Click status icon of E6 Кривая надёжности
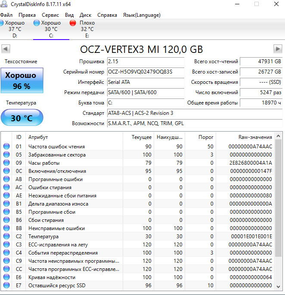The image size is (285, 295). point(6,277)
